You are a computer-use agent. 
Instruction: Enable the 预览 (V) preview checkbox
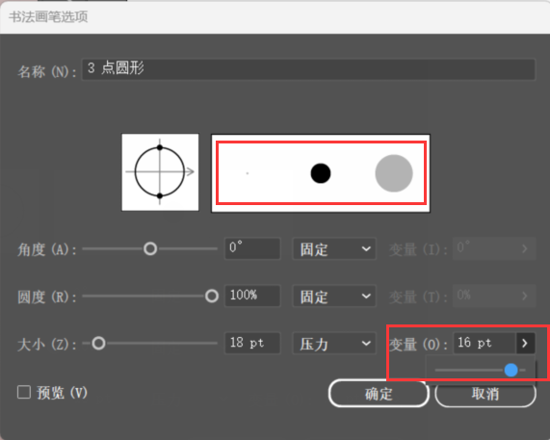pyautogui.click(x=24, y=392)
